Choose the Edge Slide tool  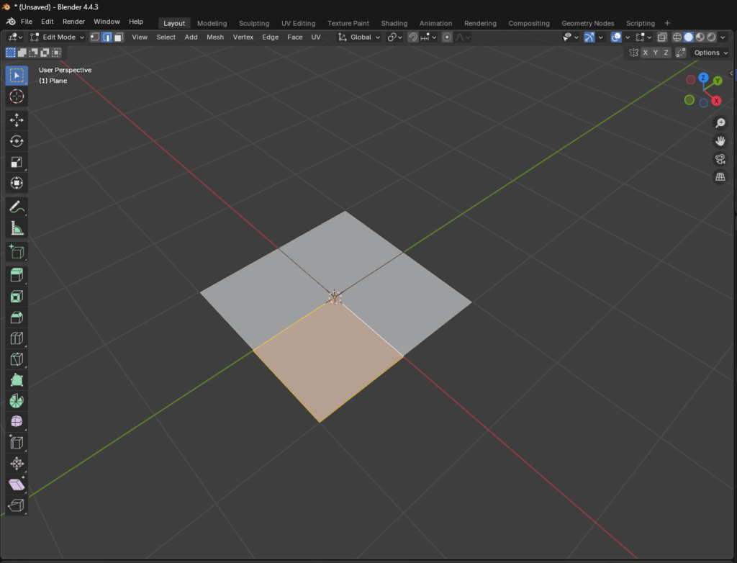[17, 443]
